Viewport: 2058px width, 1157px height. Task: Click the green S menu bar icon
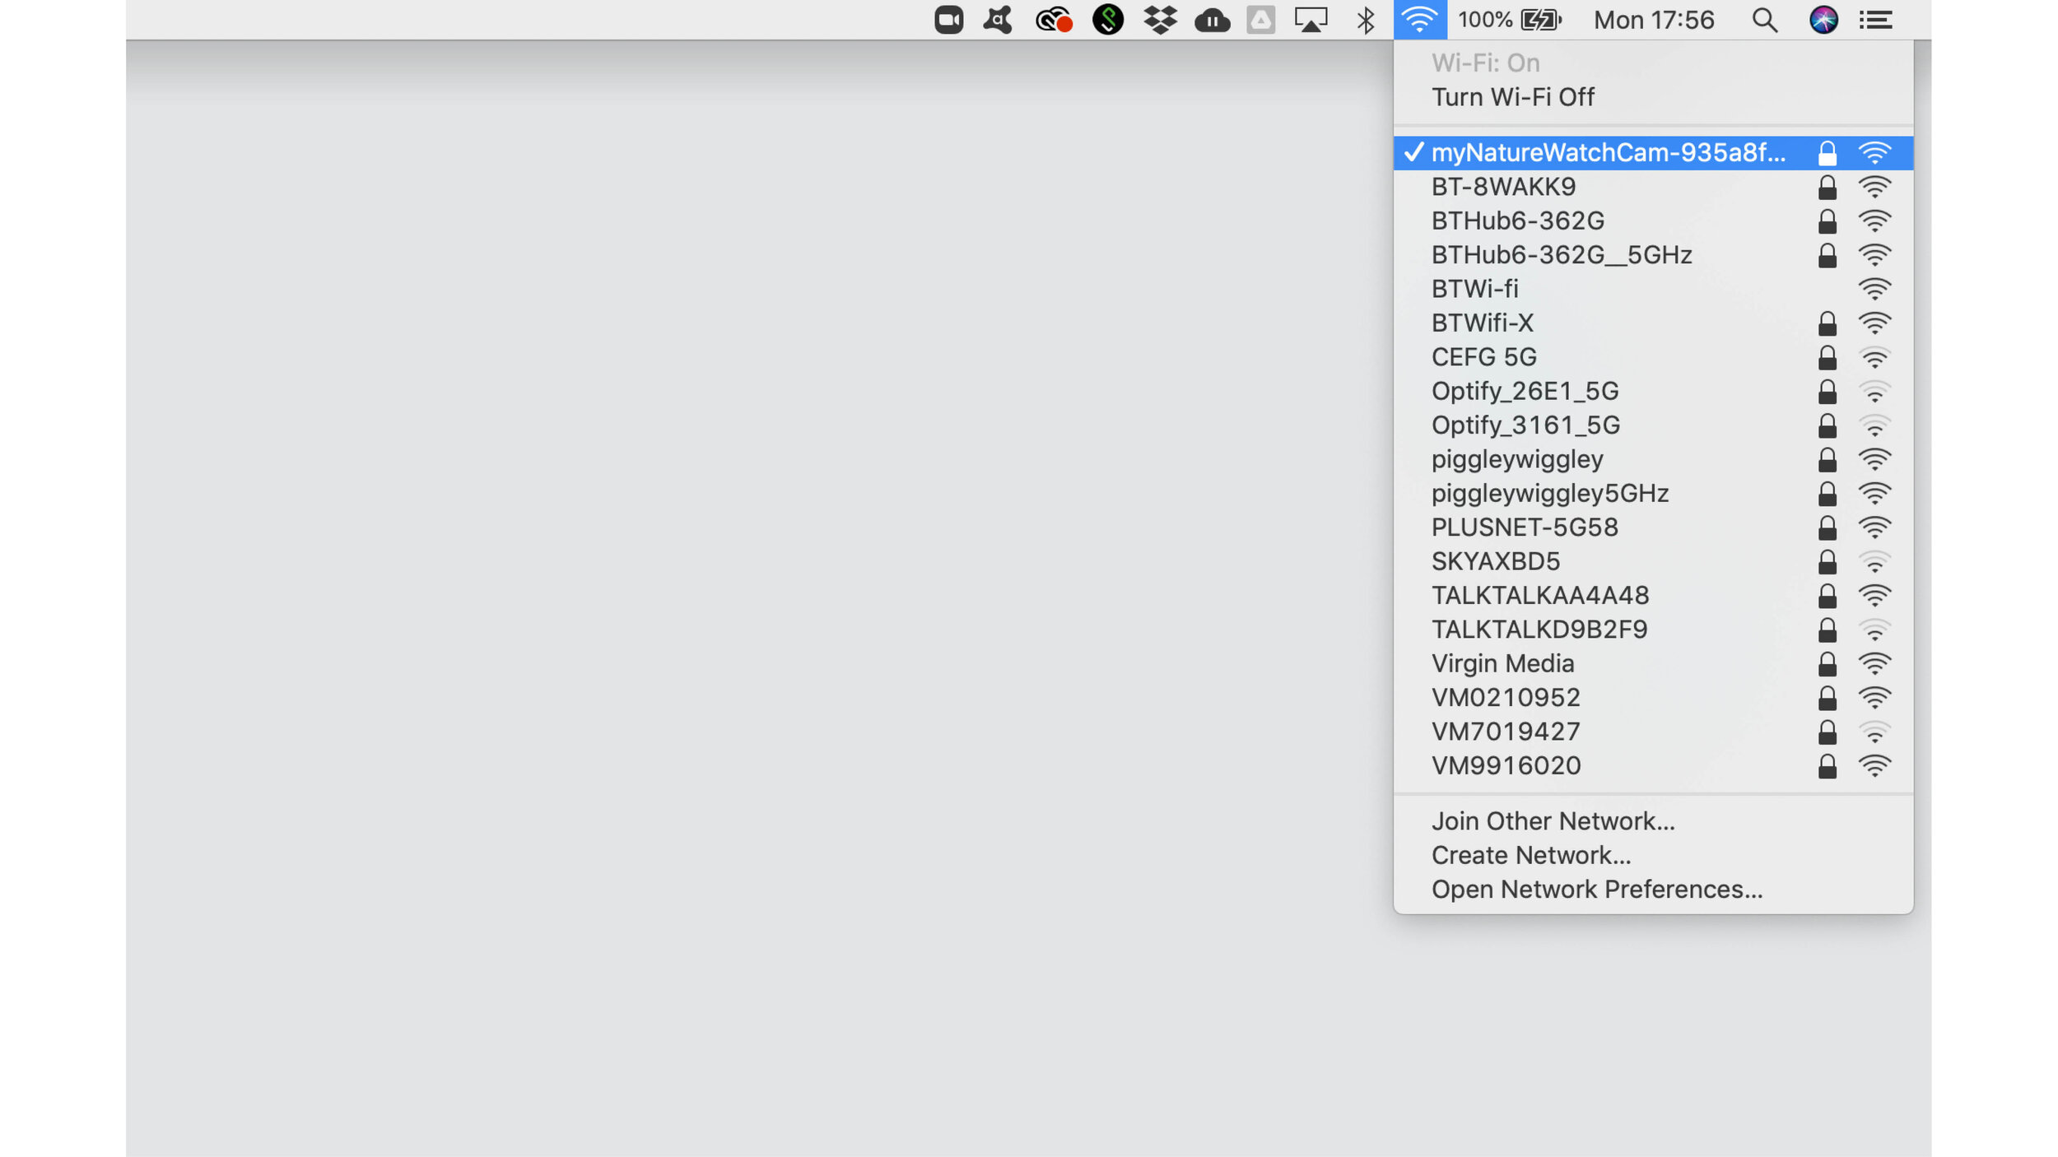click(x=1108, y=20)
